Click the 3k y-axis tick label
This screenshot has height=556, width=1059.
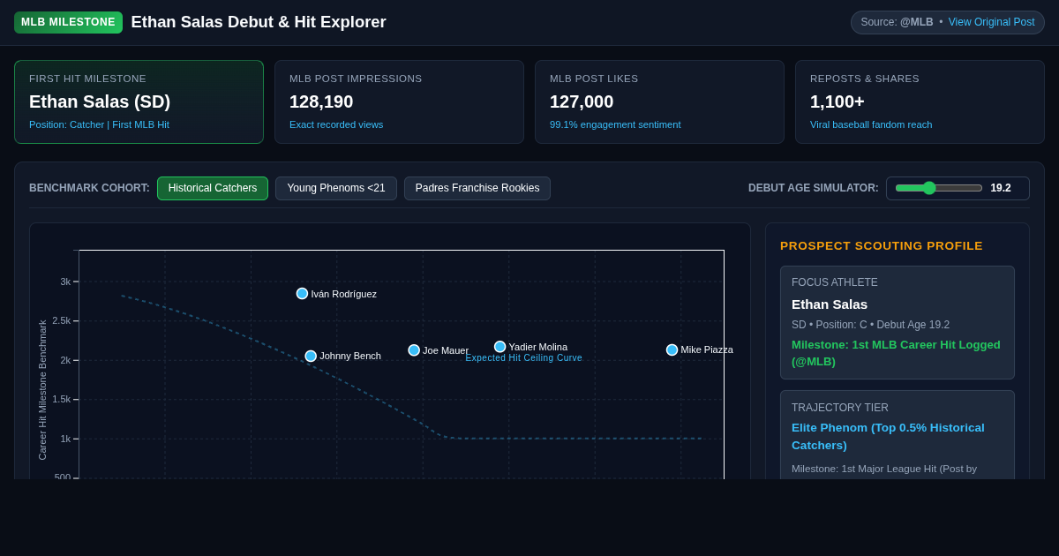65,282
